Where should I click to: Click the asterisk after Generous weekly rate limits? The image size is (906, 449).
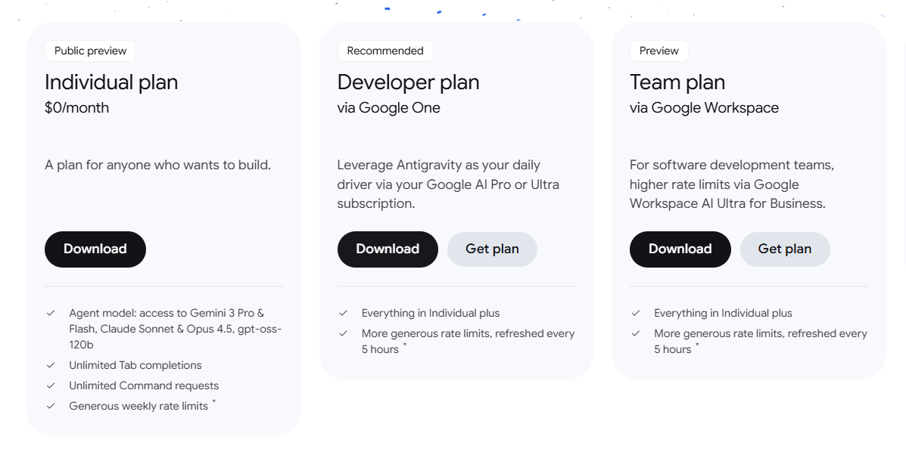click(x=213, y=403)
